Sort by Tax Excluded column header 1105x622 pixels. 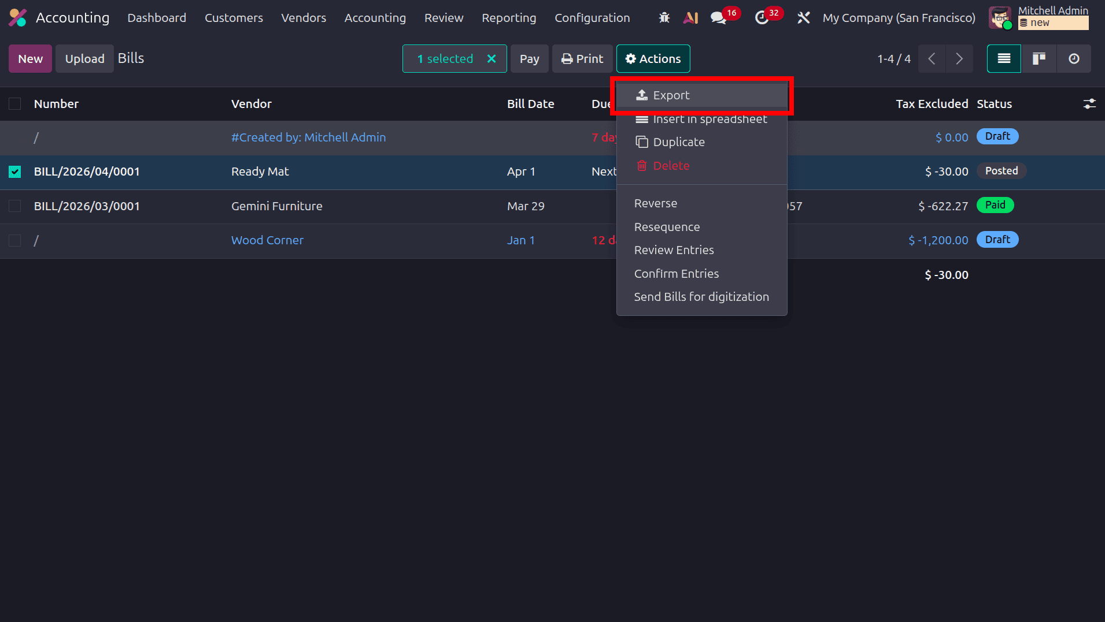point(932,104)
